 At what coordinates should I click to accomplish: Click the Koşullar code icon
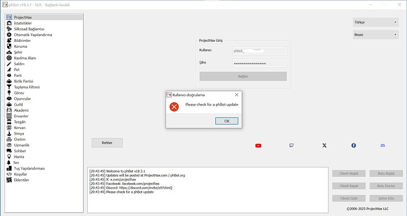pos(9,174)
